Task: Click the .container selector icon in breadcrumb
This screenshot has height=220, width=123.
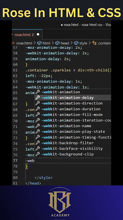Action: tap(94, 43)
